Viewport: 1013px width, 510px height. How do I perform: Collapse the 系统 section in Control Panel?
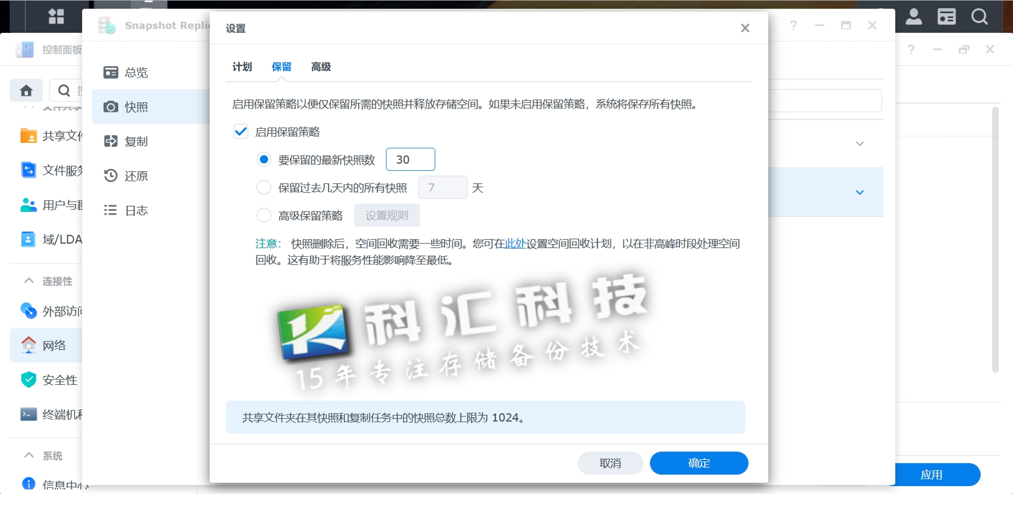(x=29, y=455)
